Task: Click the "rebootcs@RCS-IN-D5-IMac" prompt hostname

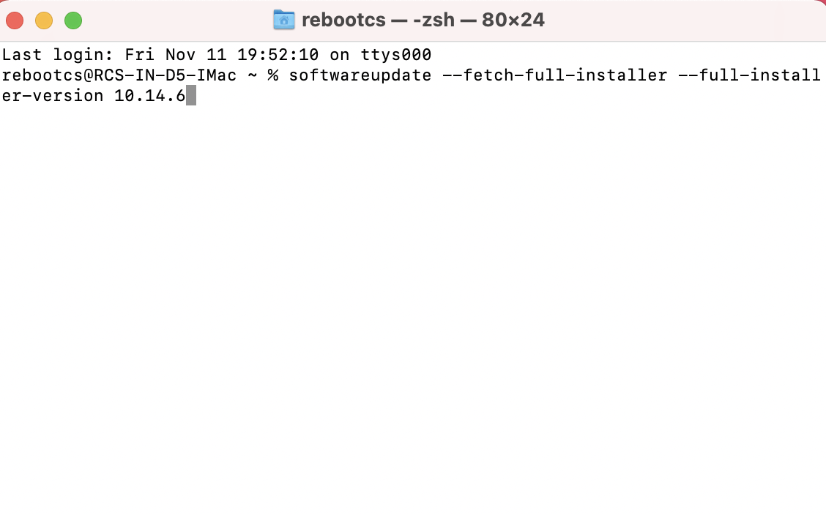Action: coord(119,75)
